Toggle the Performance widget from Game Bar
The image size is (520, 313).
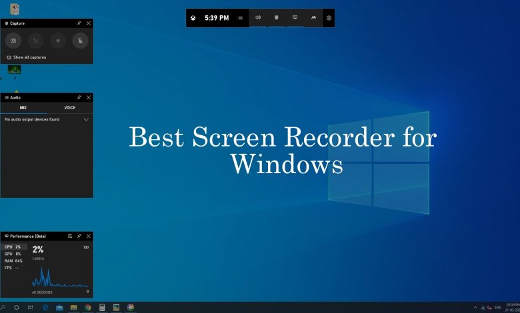pyautogui.click(x=295, y=17)
